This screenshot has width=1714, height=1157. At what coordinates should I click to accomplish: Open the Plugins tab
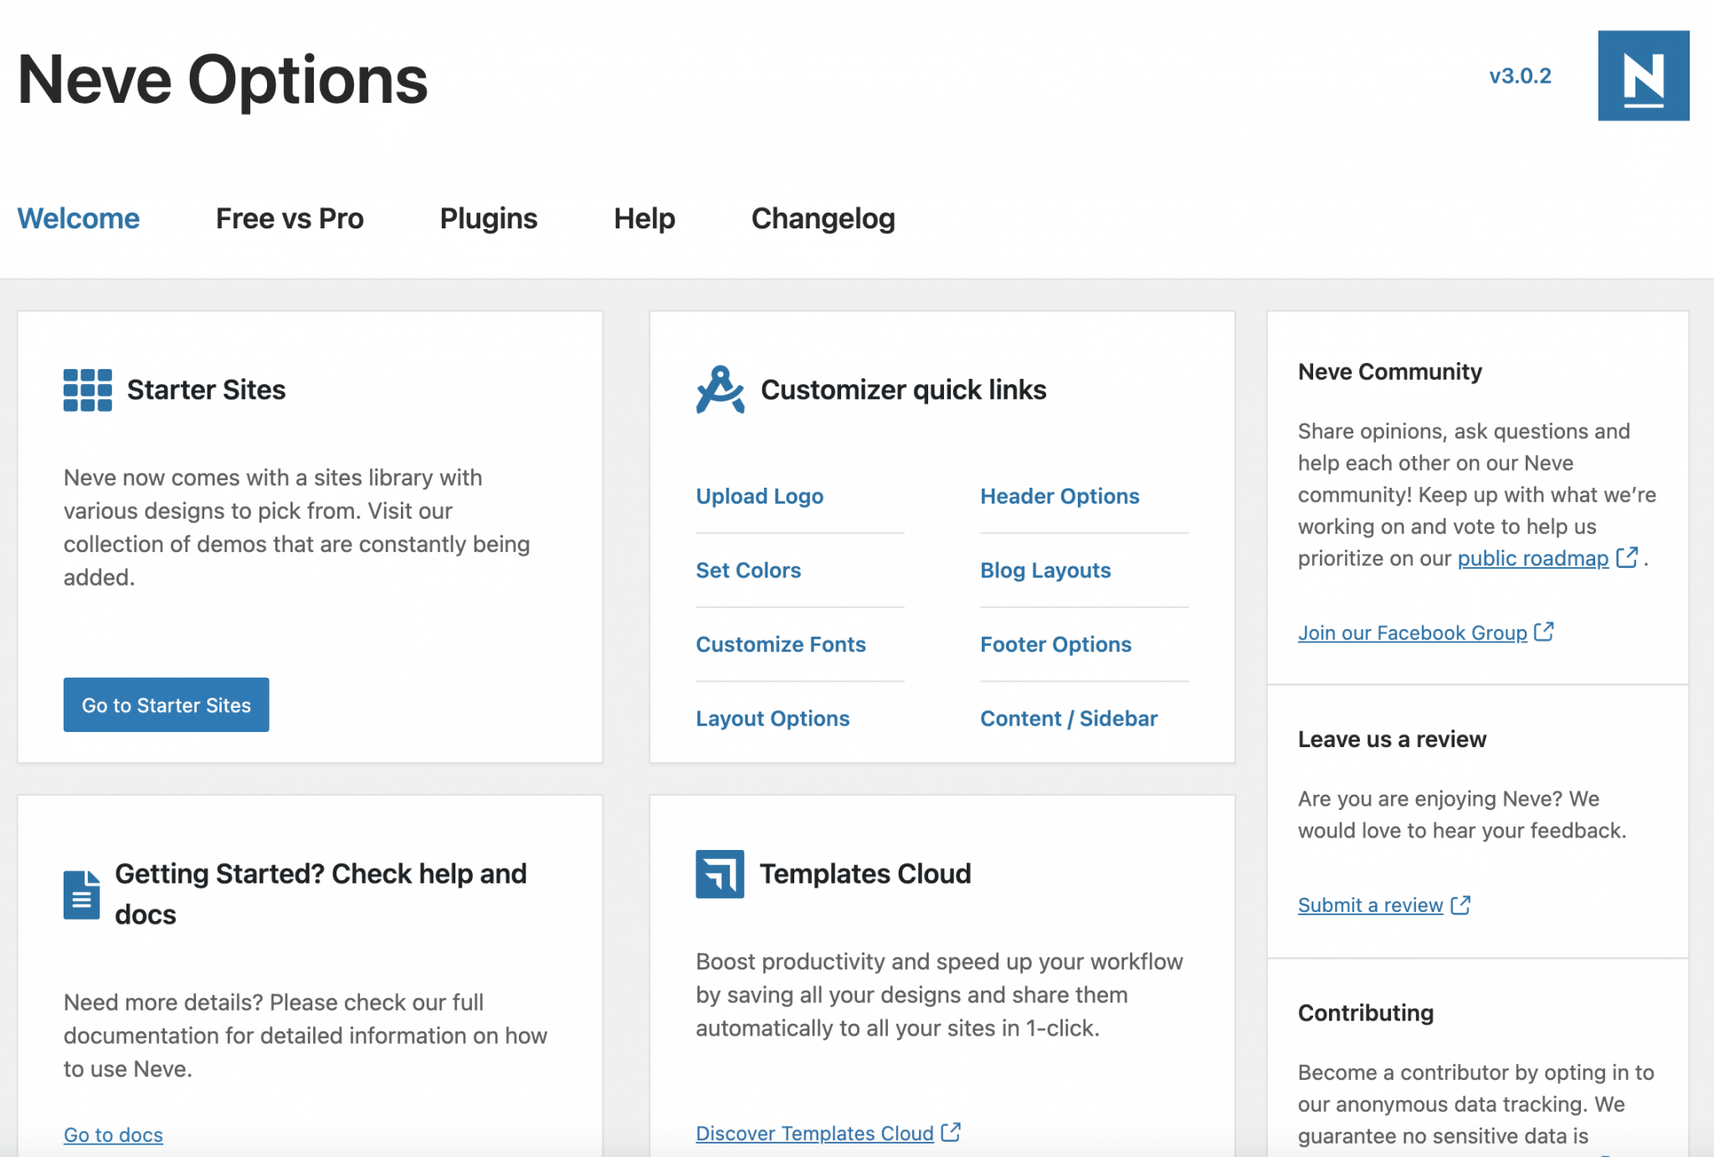click(x=489, y=218)
